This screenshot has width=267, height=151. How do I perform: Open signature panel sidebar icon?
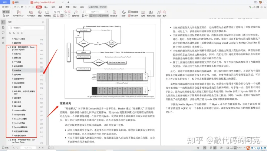pos(3,43)
